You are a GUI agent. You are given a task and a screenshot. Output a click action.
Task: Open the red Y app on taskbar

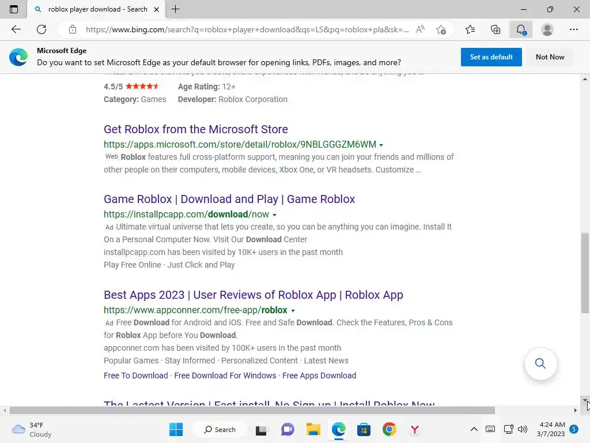point(414,429)
